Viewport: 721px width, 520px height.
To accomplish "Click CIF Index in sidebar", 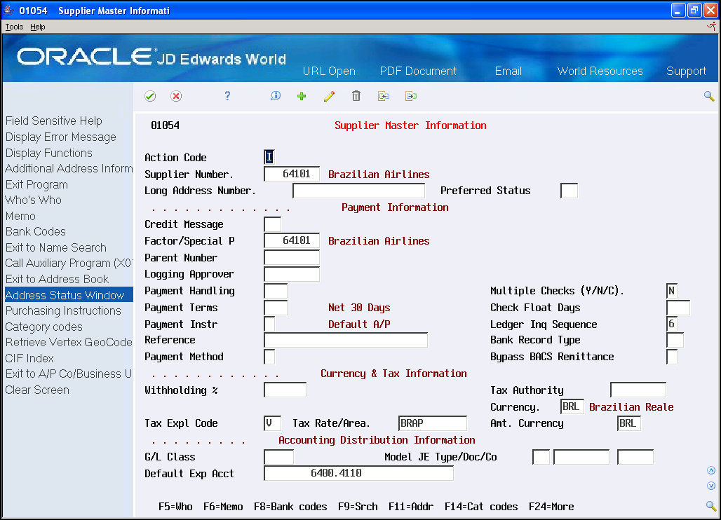I will (x=29, y=358).
